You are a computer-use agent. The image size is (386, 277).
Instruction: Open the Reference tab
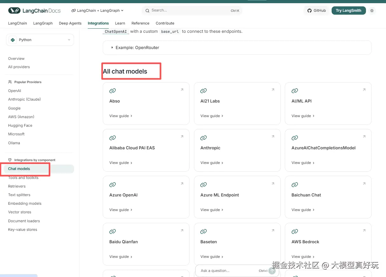coord(140,23)
